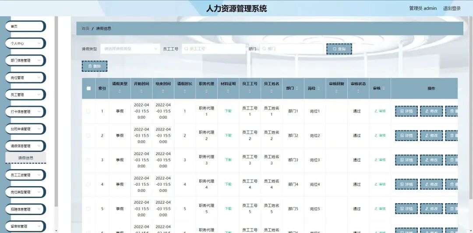Expand 岗位管理 sidebar menu
This screenshot has height=233, width=473.
click(x=25, y=78)
